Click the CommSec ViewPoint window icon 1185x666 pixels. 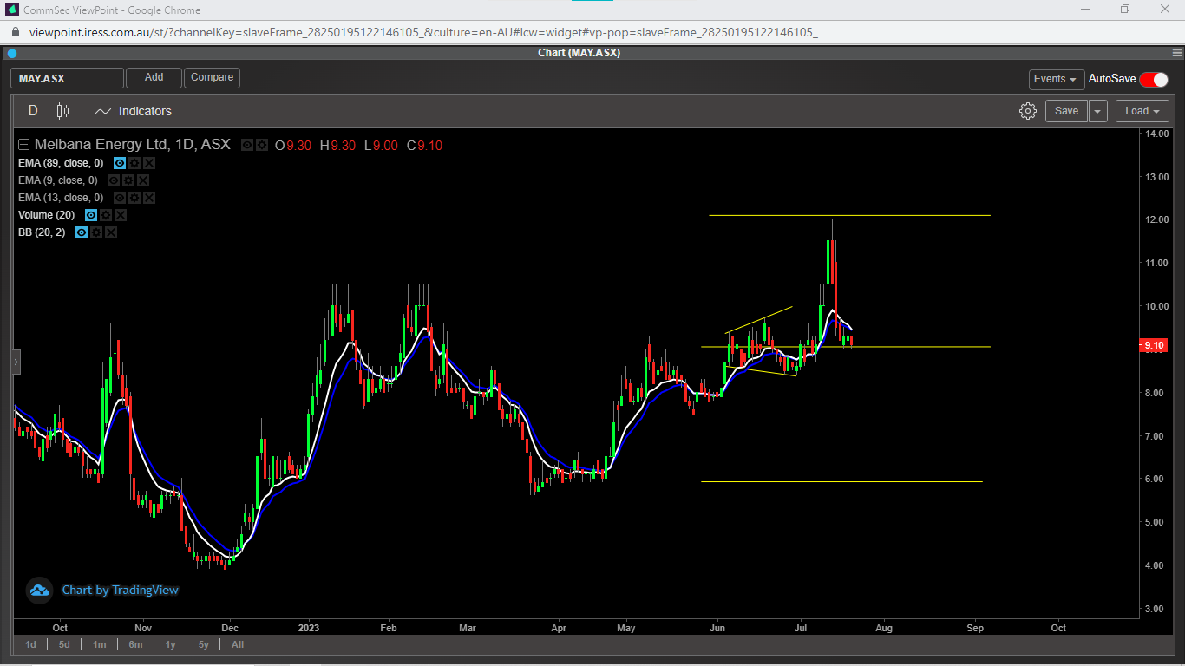tap(12, 10)
